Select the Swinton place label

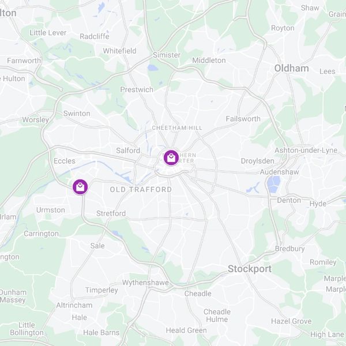pyautogui.click(x=77, y=114)
